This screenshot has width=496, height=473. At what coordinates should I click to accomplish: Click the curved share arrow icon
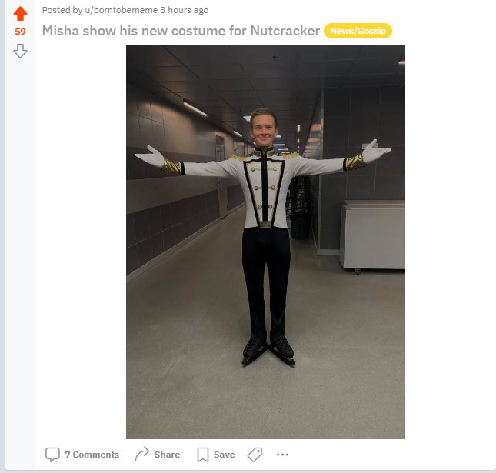point(142,454)
